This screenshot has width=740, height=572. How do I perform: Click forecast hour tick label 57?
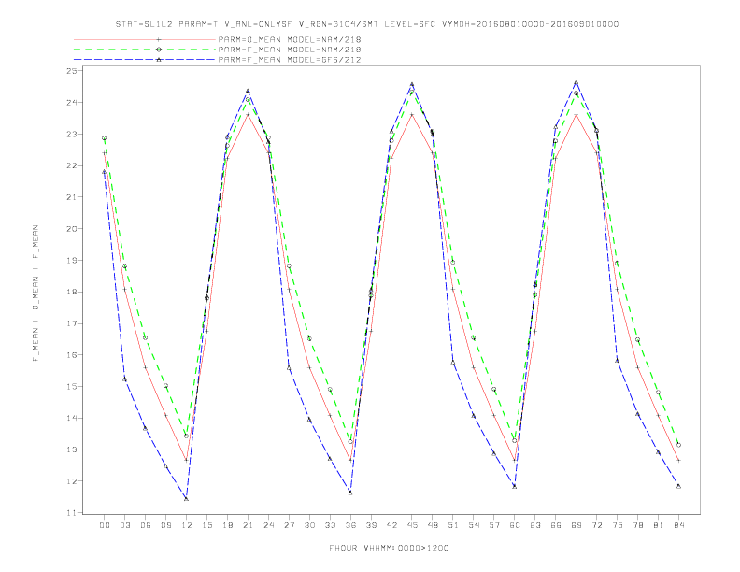pyautogui.click(x=494, y=525)
